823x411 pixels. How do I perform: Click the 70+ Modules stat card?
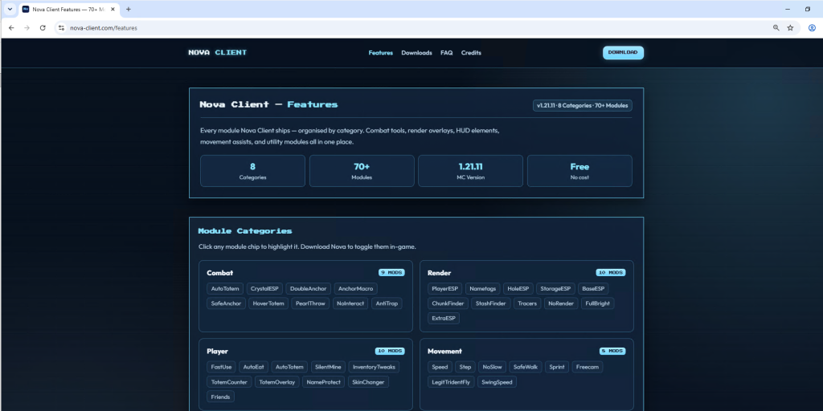[362, 171]
